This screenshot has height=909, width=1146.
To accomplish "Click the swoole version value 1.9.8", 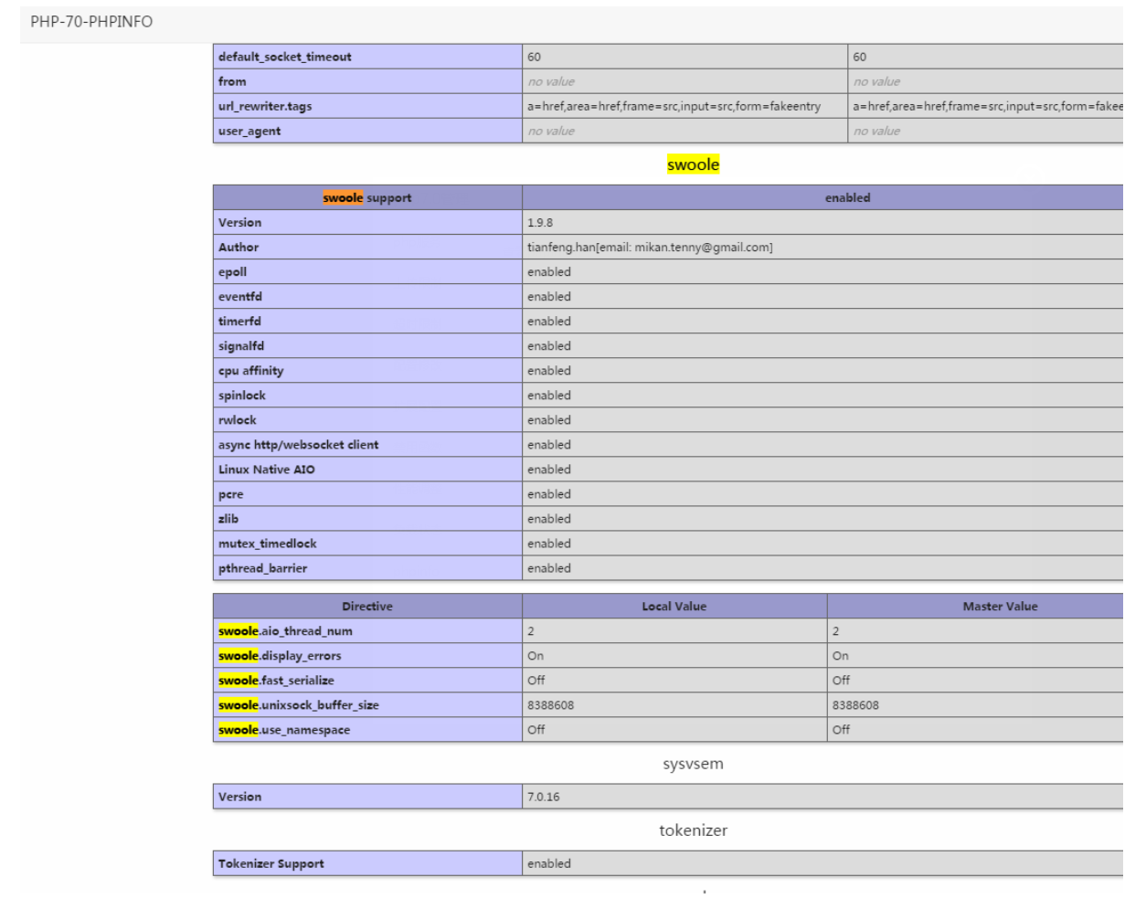I will click(x=540, y=223).
